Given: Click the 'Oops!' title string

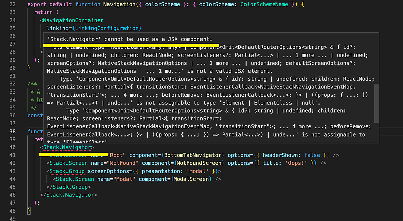Looking at the screenshot, I should [x=297, y=163].
